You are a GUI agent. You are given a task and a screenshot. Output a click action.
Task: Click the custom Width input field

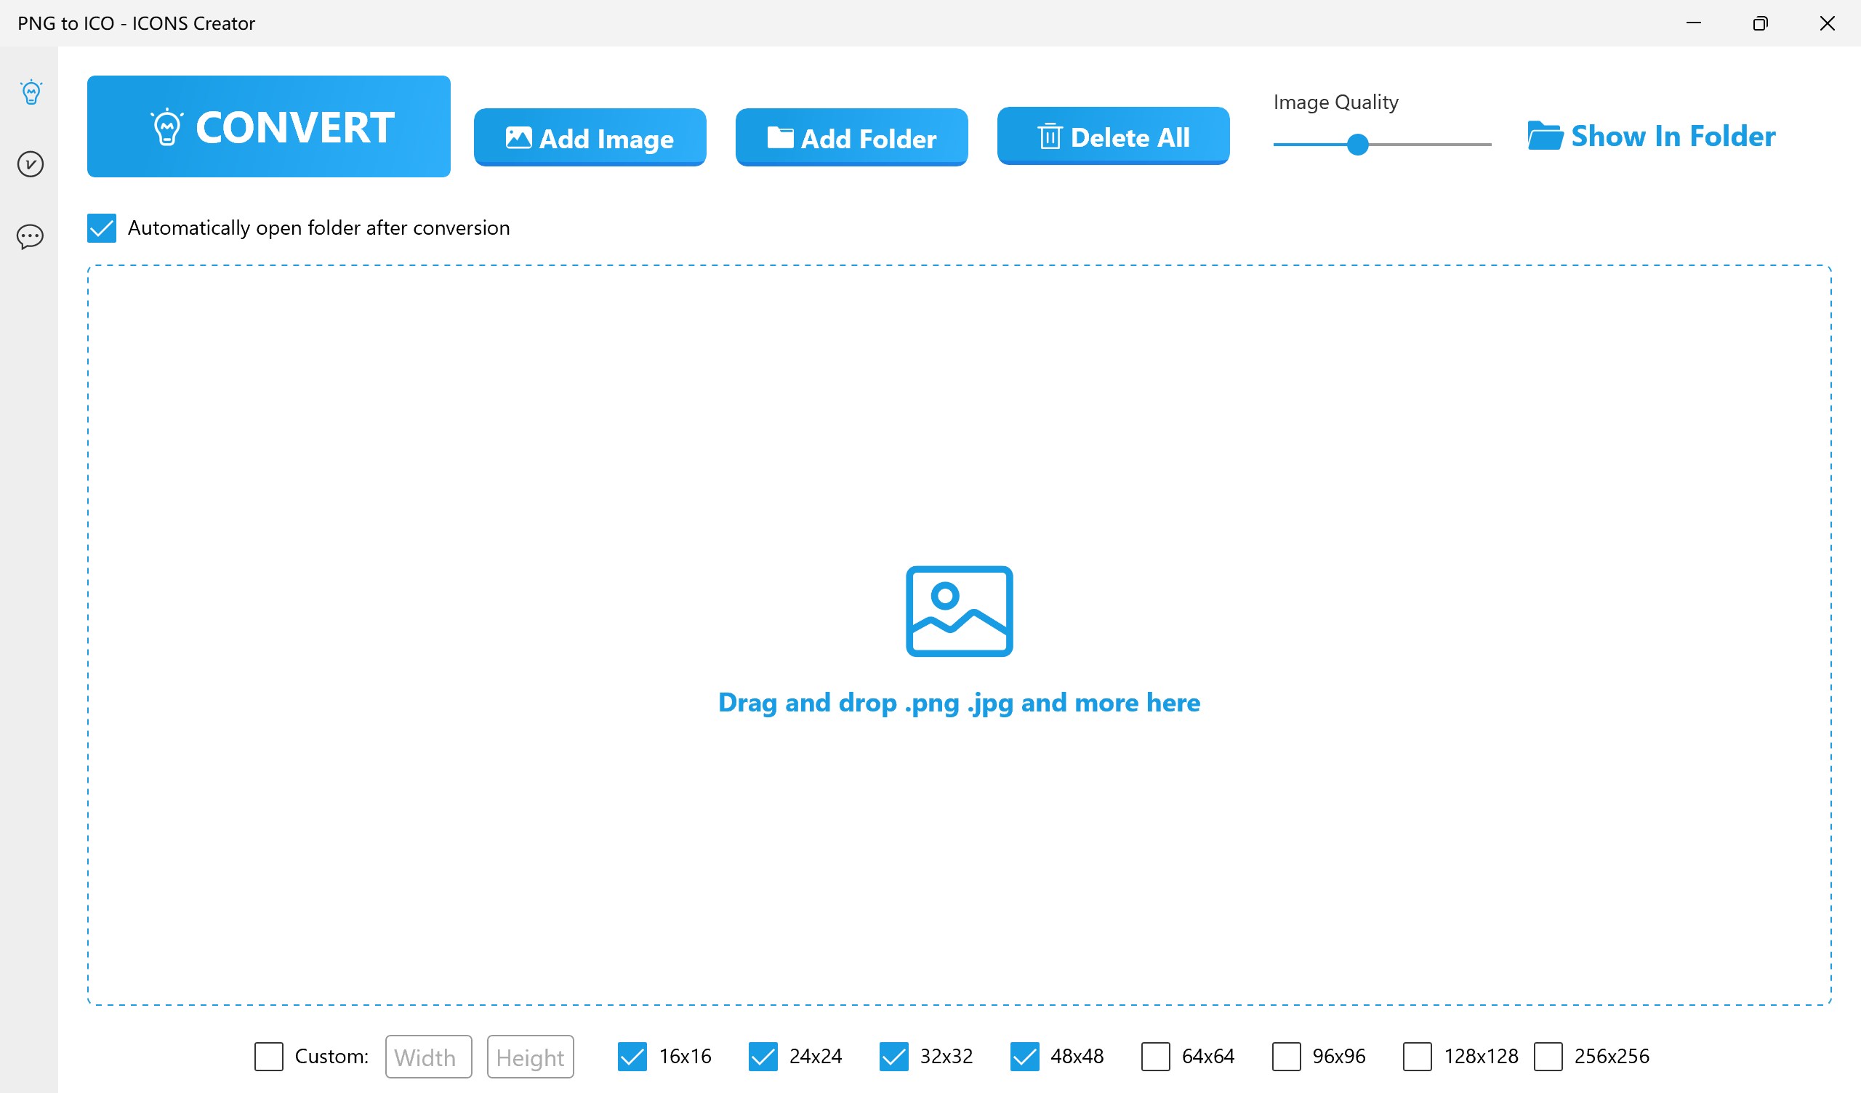tap(428, 1057)
